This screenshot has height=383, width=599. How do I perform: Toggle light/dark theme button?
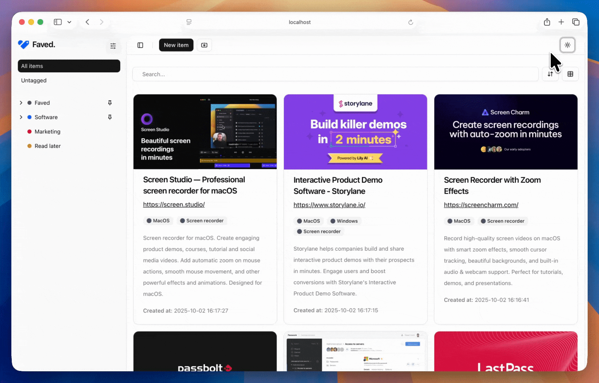[567, 45]
